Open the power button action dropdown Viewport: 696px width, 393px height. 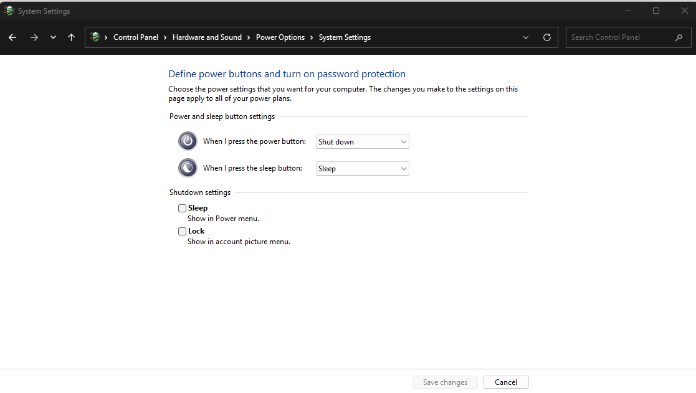coord(362,142)
